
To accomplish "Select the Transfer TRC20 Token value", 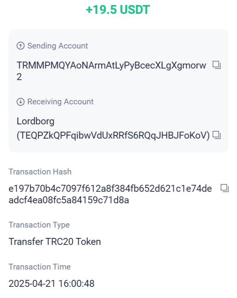I will pos(55,242).
